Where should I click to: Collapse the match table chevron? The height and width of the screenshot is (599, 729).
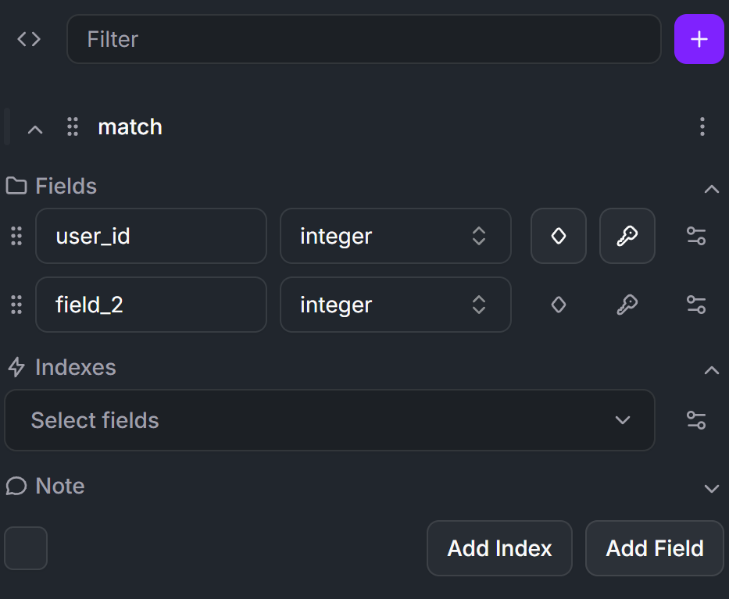pyautogui.click(x=35, y=129)
